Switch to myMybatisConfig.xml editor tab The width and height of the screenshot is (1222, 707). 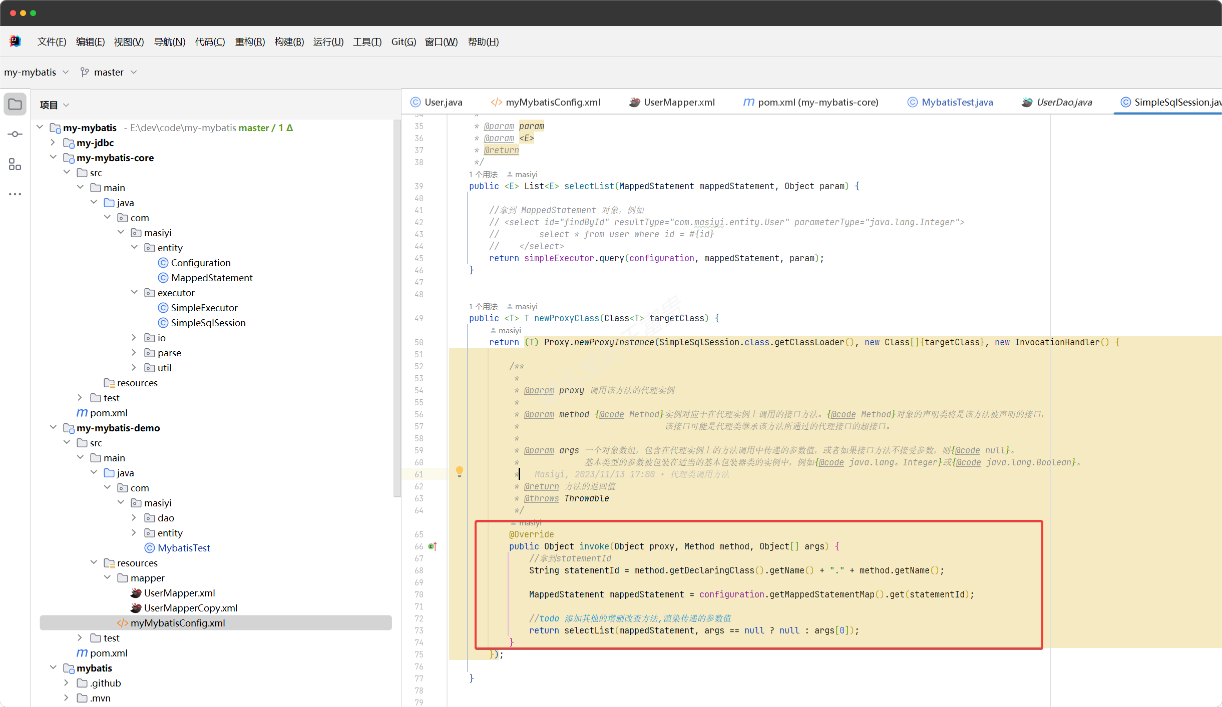(x=545, y=102)
